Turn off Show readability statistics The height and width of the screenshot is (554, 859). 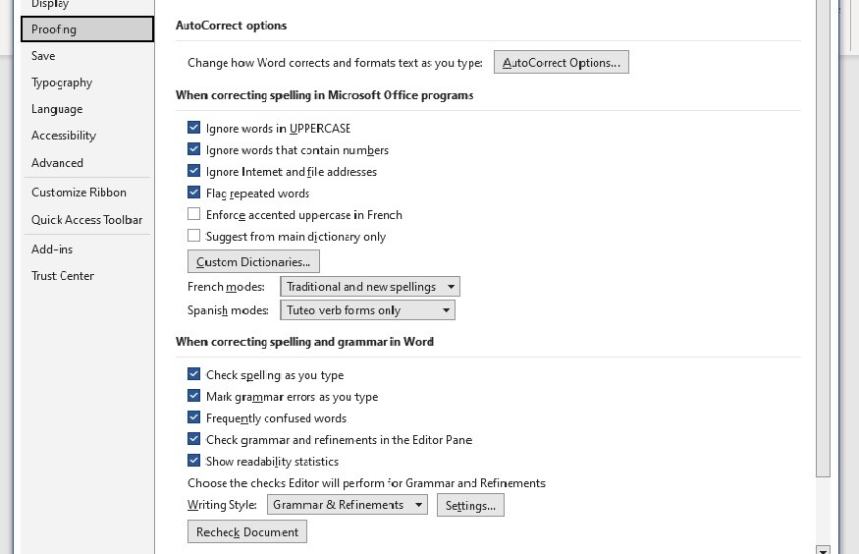194,461
